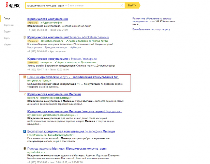Click phone number +7 (800) 700-77-11
Screen dimensions: 210x164
(37, 70)
